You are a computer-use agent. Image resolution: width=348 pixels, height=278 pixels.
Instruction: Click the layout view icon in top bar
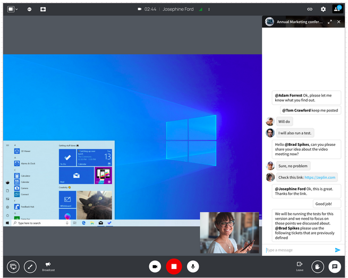click(11, 9)
